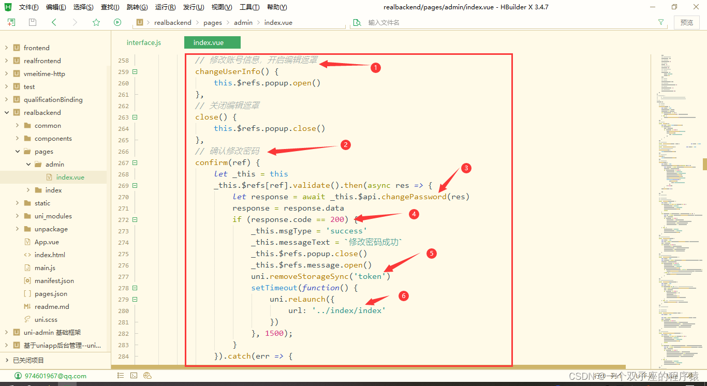The image size is (707, 386).
Task: Fold the setTimeout block at line 278
Action: pyautogui.click(x=135, y=288)
